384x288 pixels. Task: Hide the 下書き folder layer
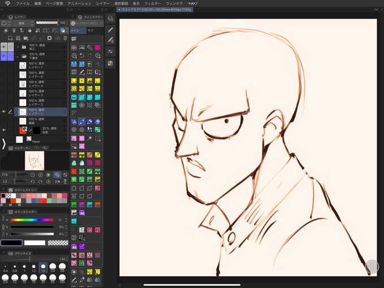tap(4, 56)
